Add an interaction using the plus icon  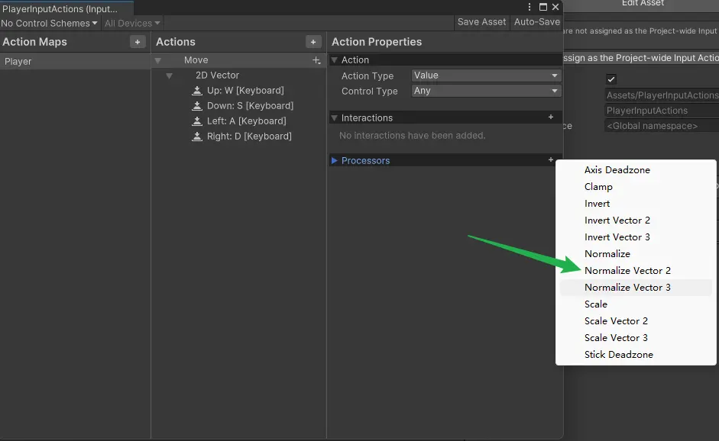(x=551, y=117)
